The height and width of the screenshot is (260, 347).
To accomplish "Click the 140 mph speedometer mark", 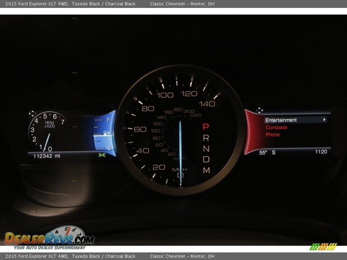I will (207, 104).
